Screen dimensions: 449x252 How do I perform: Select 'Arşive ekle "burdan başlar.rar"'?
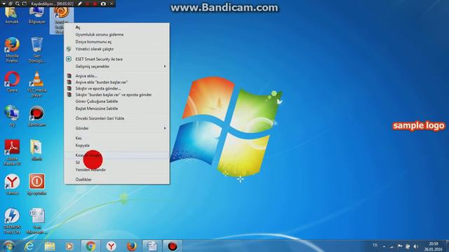click(117, 83)
